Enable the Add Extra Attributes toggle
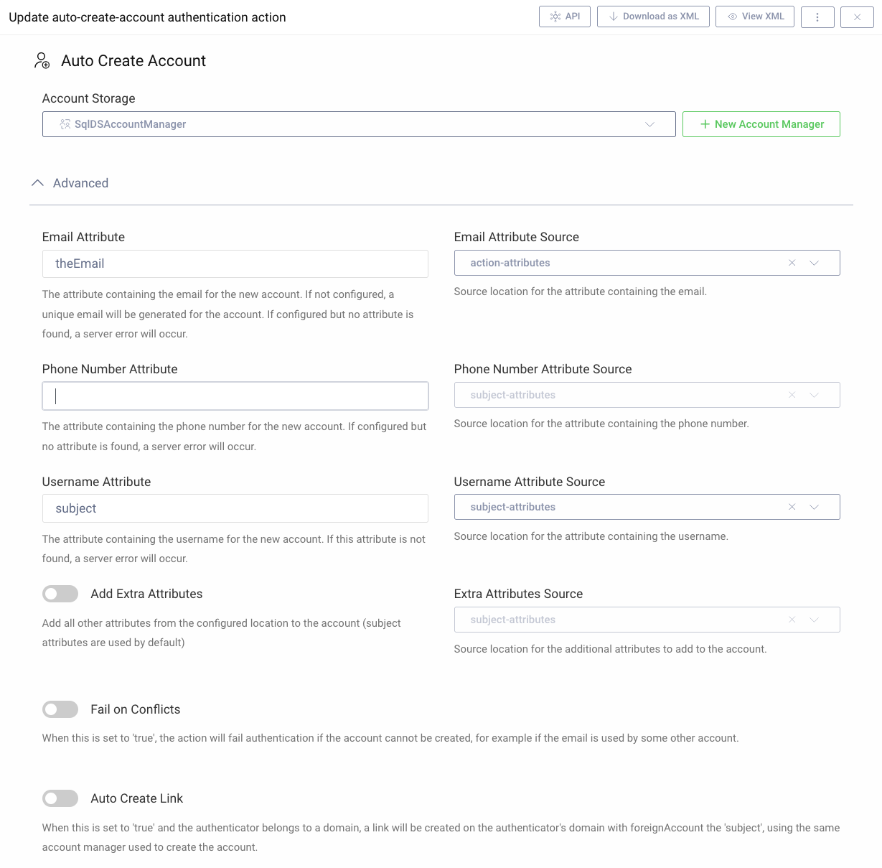Screen dimensions: 882x868 [x=60, y=594]
